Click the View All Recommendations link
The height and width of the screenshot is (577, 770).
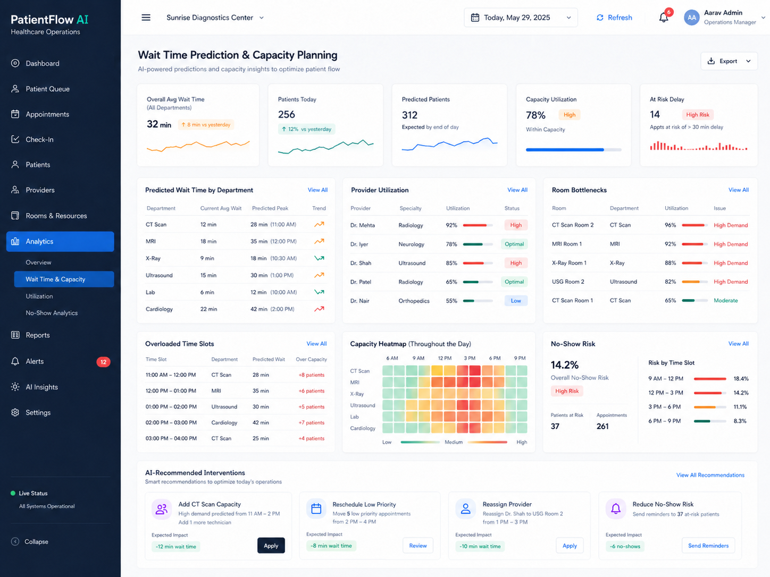coord(710,475)
